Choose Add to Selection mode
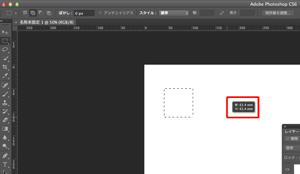Viewport: 300px width, 174px height. pos(33,13)
